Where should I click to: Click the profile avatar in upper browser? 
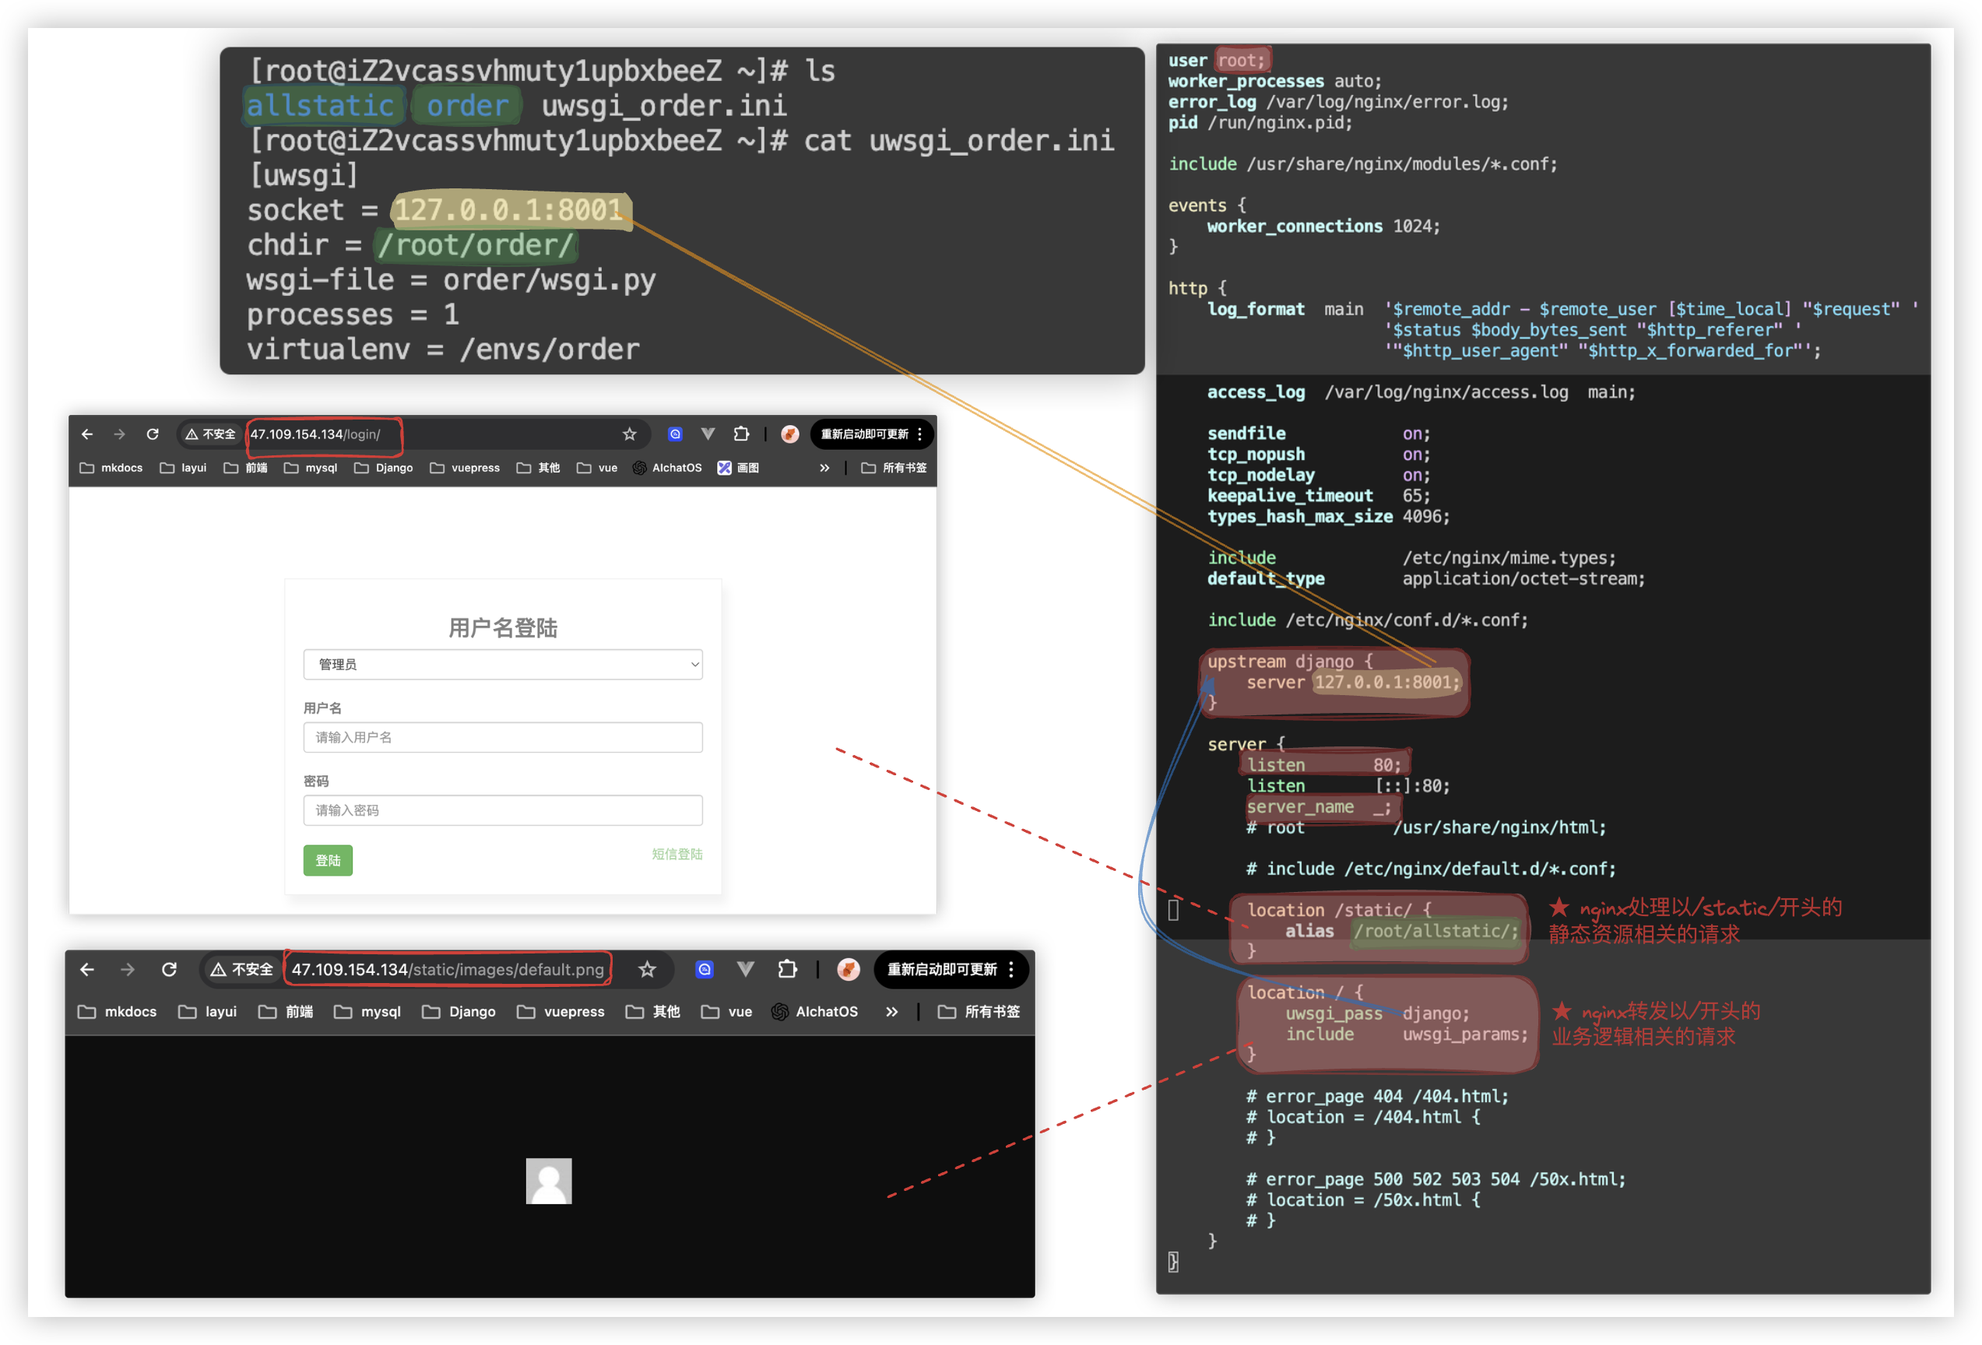point(789,434)
